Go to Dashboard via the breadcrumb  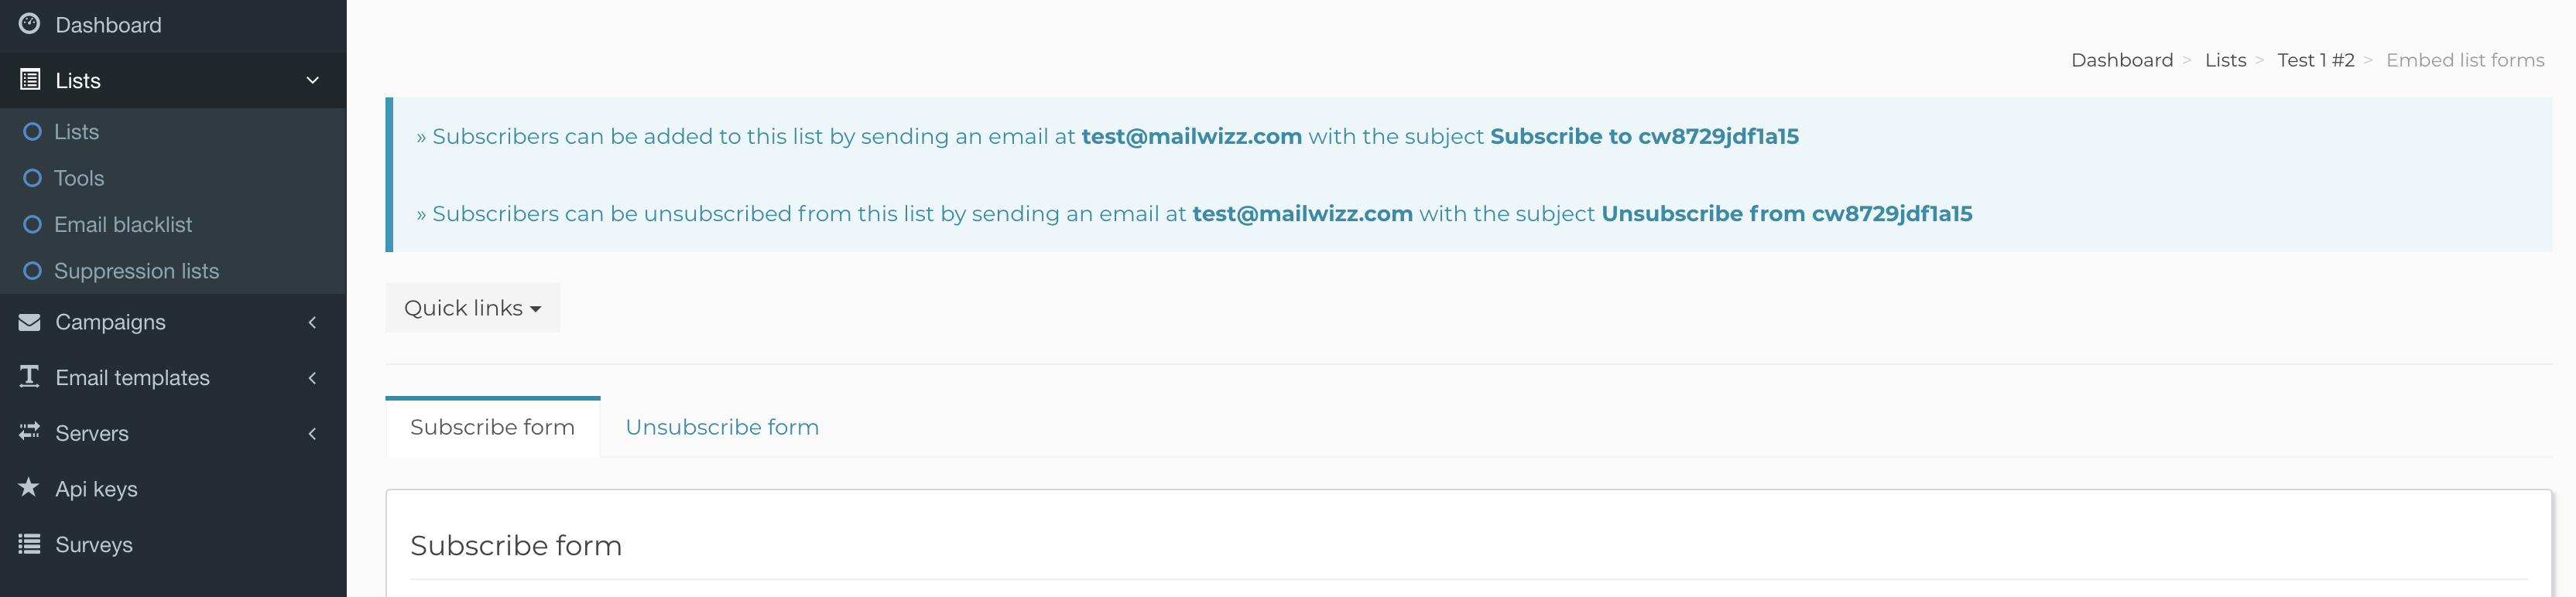tap(2121, 61)
